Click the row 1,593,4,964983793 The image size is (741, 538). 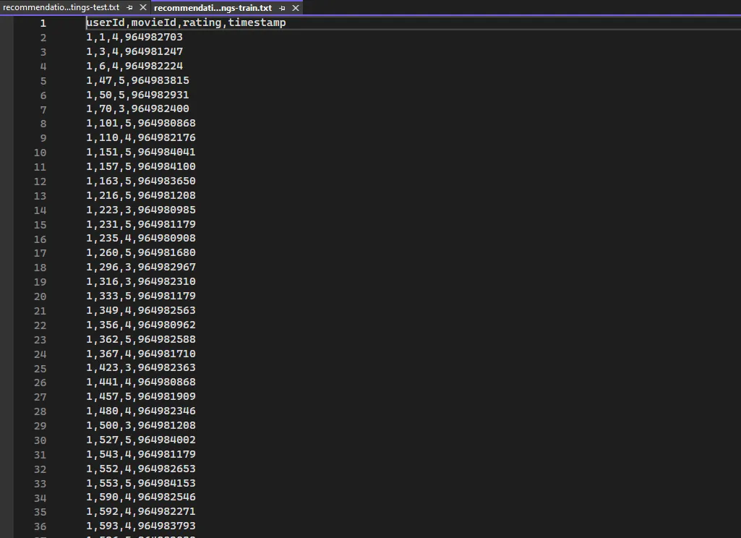coord(141,526)
